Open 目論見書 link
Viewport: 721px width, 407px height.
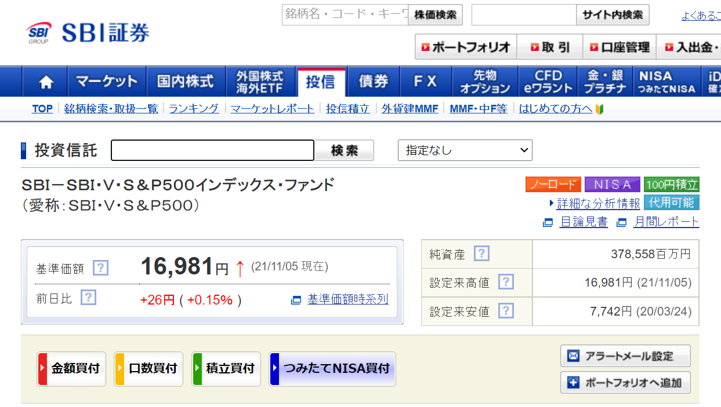584,222
